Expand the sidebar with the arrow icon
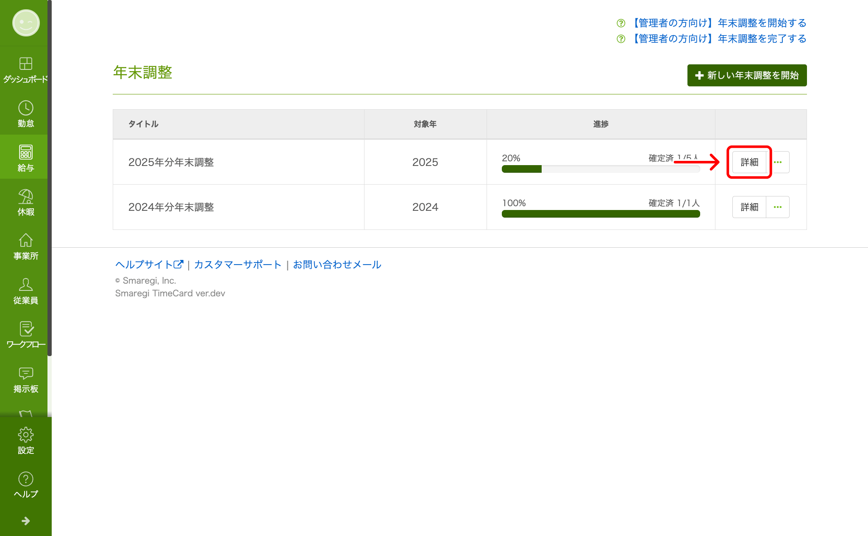The width and height of the screenshot is (868, 536). coord(25,521)
